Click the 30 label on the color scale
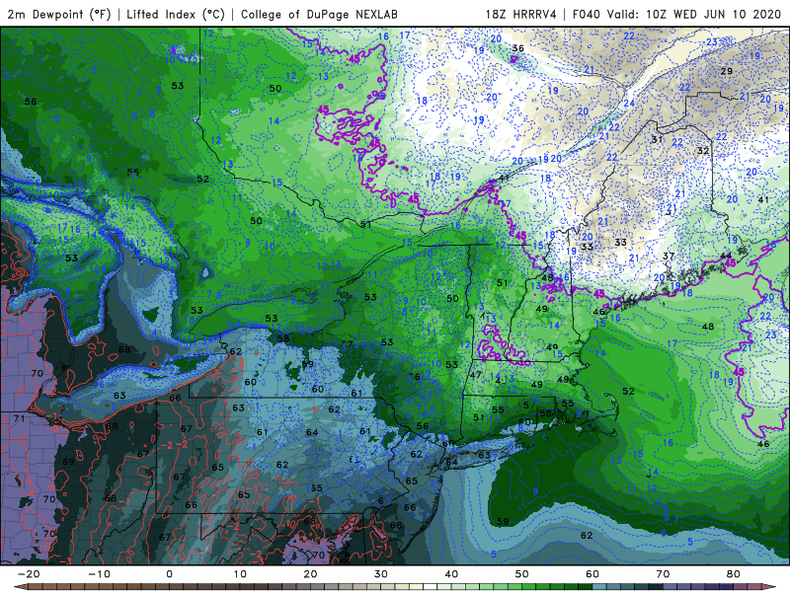 click(381, 574)
